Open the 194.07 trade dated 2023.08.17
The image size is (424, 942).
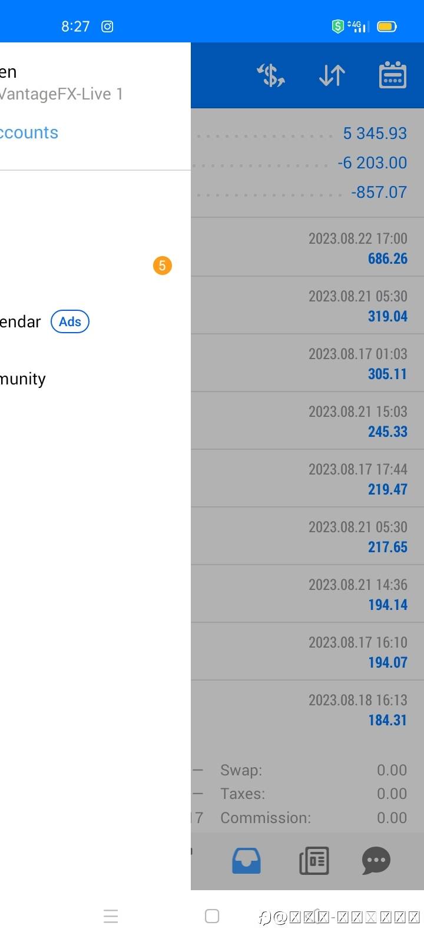[x=307, y=652]
